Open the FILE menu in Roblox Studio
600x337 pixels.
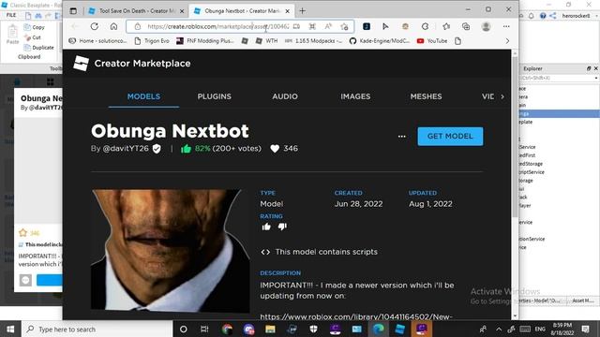coord(11,15)
